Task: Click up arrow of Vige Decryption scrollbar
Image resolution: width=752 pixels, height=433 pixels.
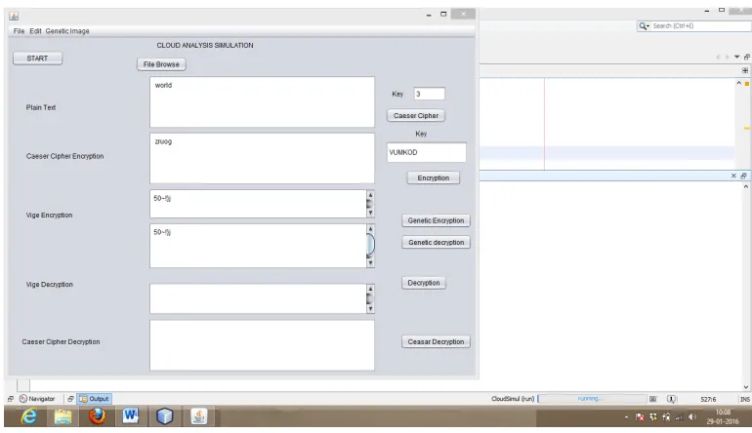Action: (370, 289)
